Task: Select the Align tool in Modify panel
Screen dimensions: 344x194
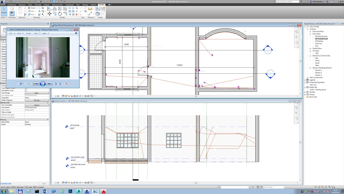Action: (x=49, y=9)
